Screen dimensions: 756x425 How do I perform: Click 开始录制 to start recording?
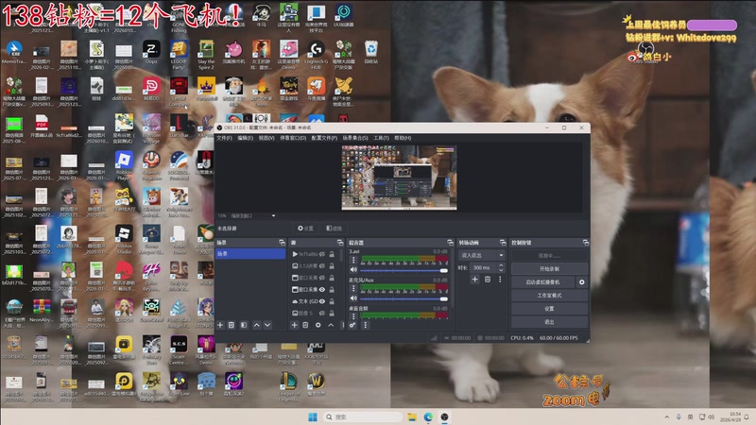(549, 269)
